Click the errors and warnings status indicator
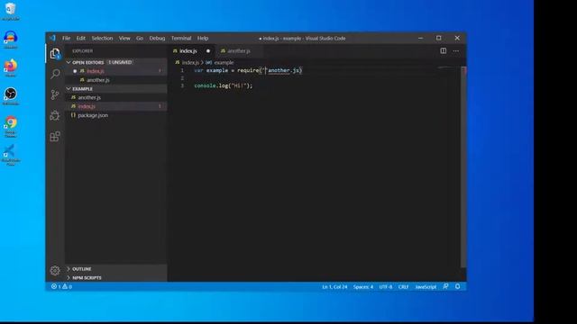Screen dimensions: 577x324 point(62,286)
